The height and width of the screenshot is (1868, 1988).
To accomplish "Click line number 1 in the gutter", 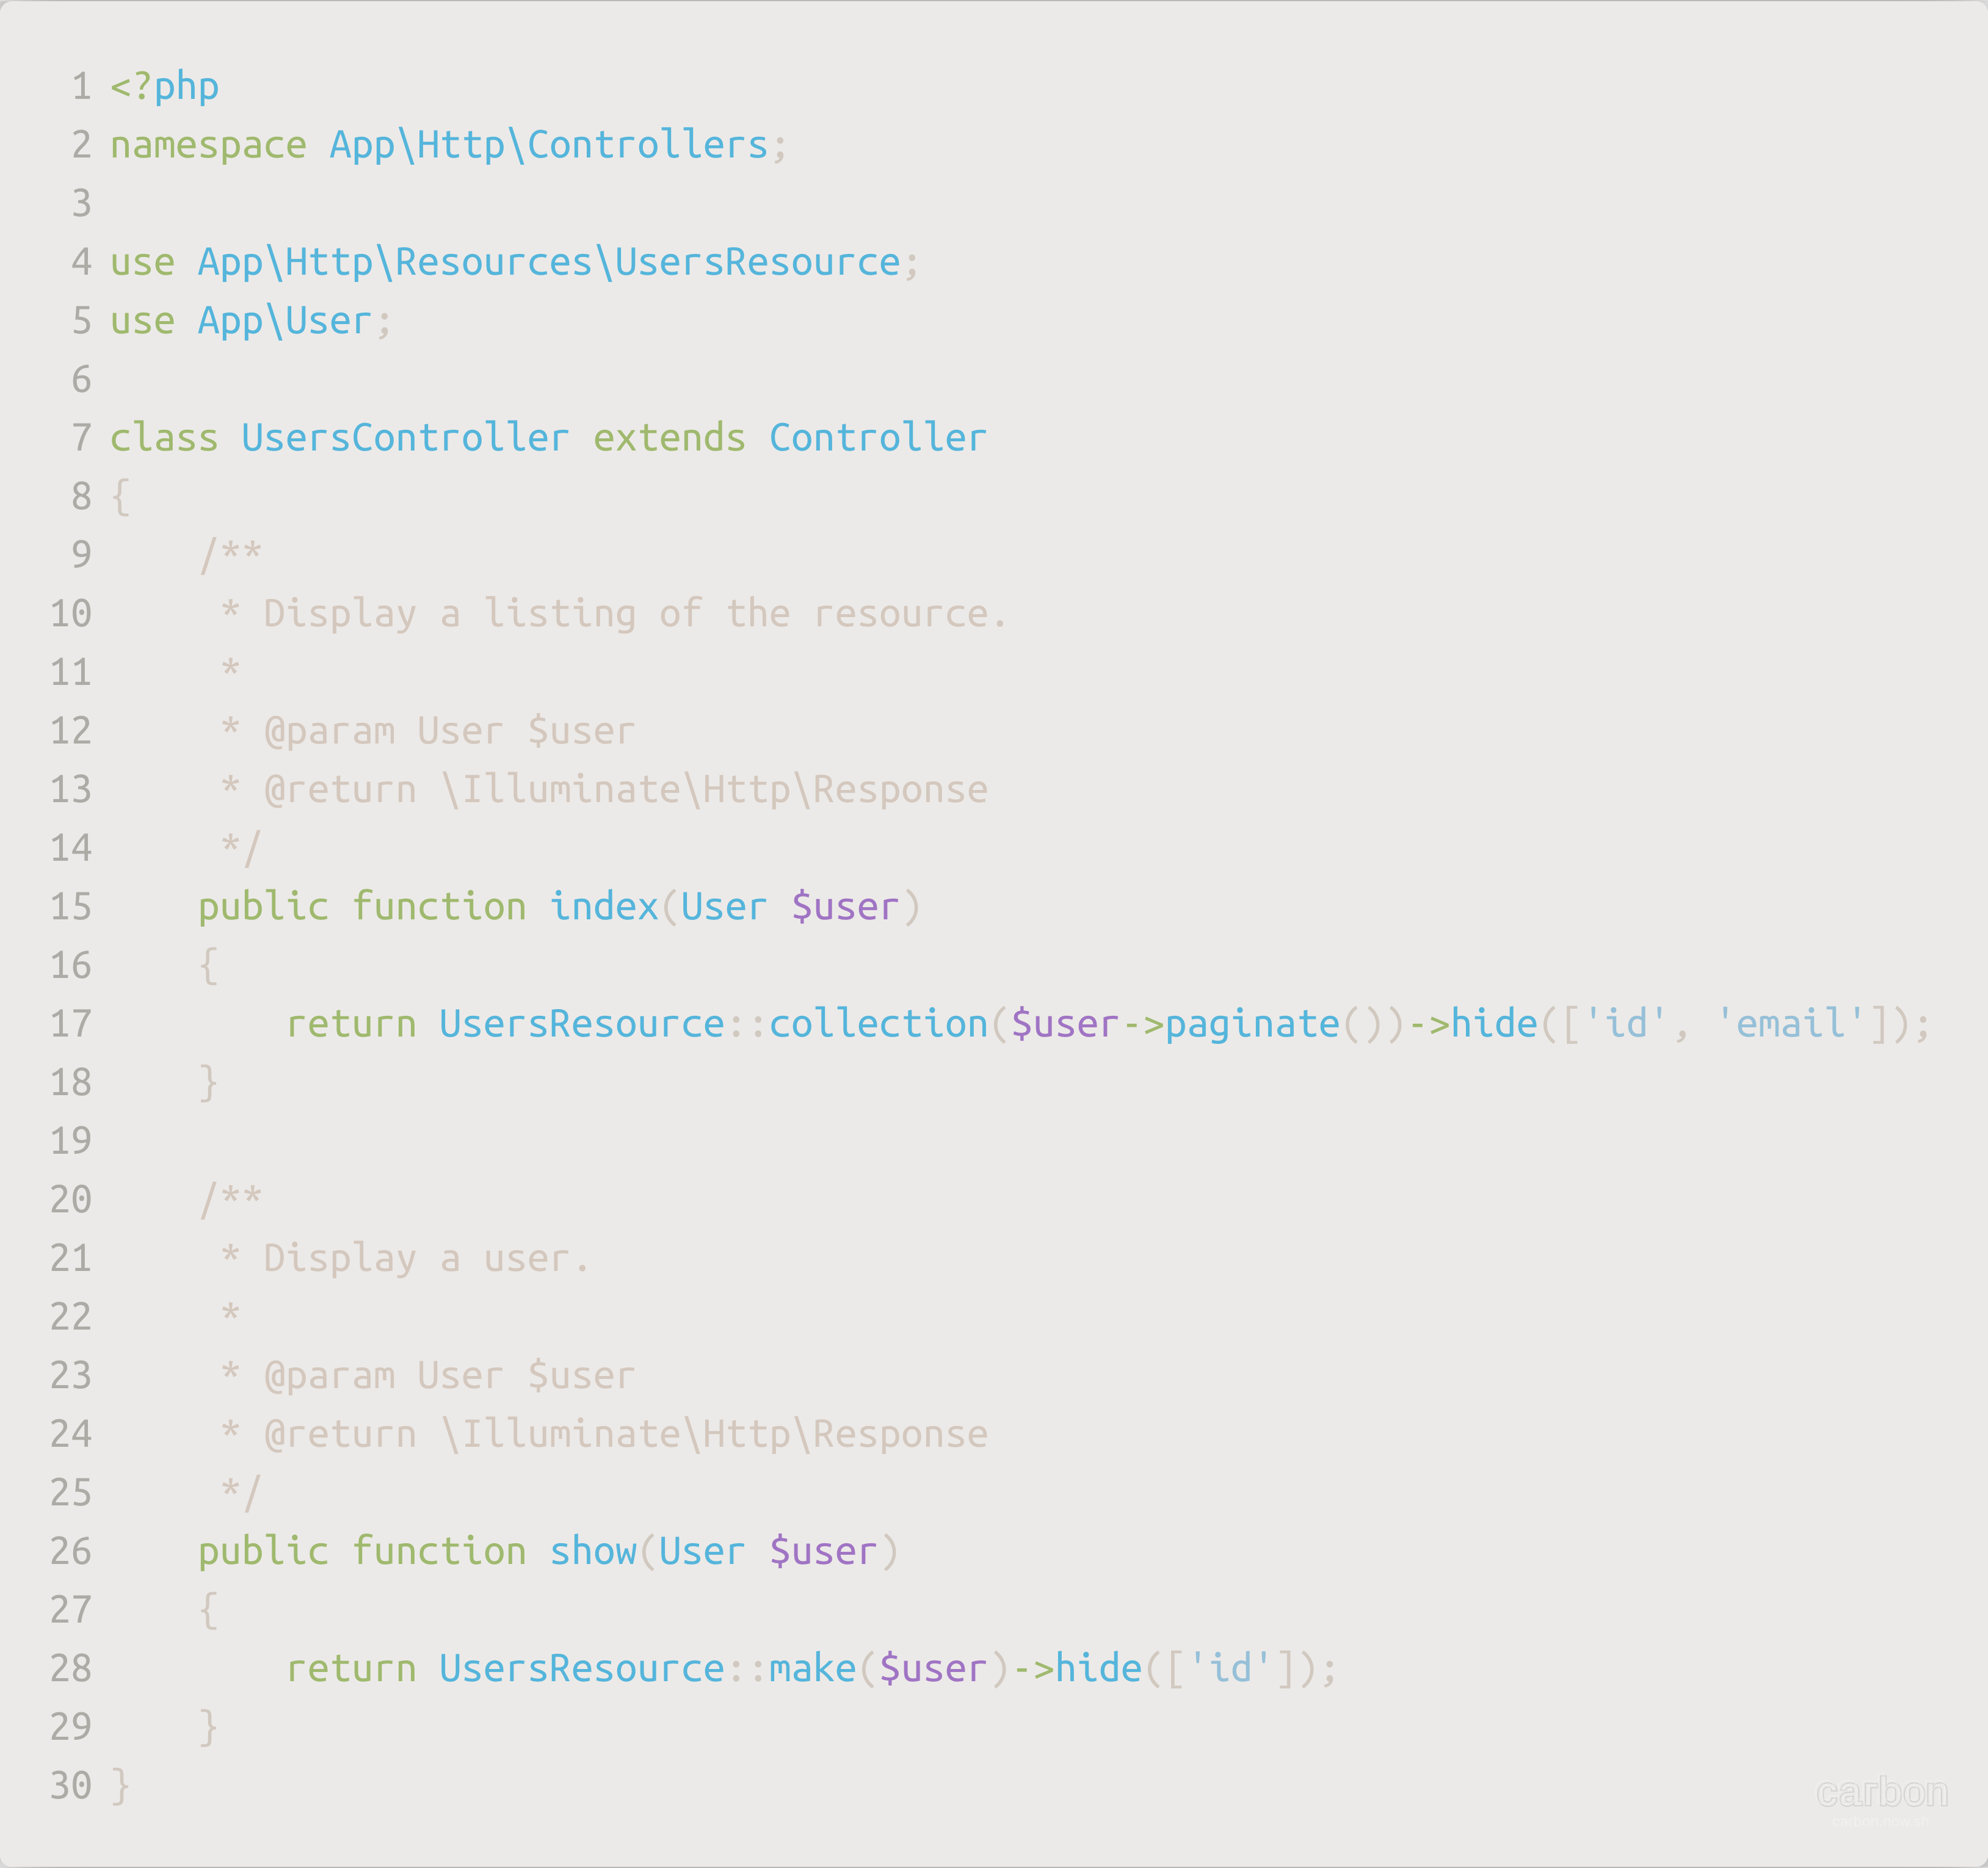I will (x=82, y=87).
